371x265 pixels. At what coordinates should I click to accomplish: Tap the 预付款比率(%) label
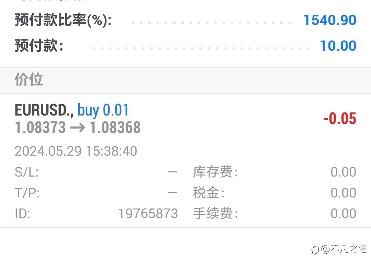[x=63, y=20]
